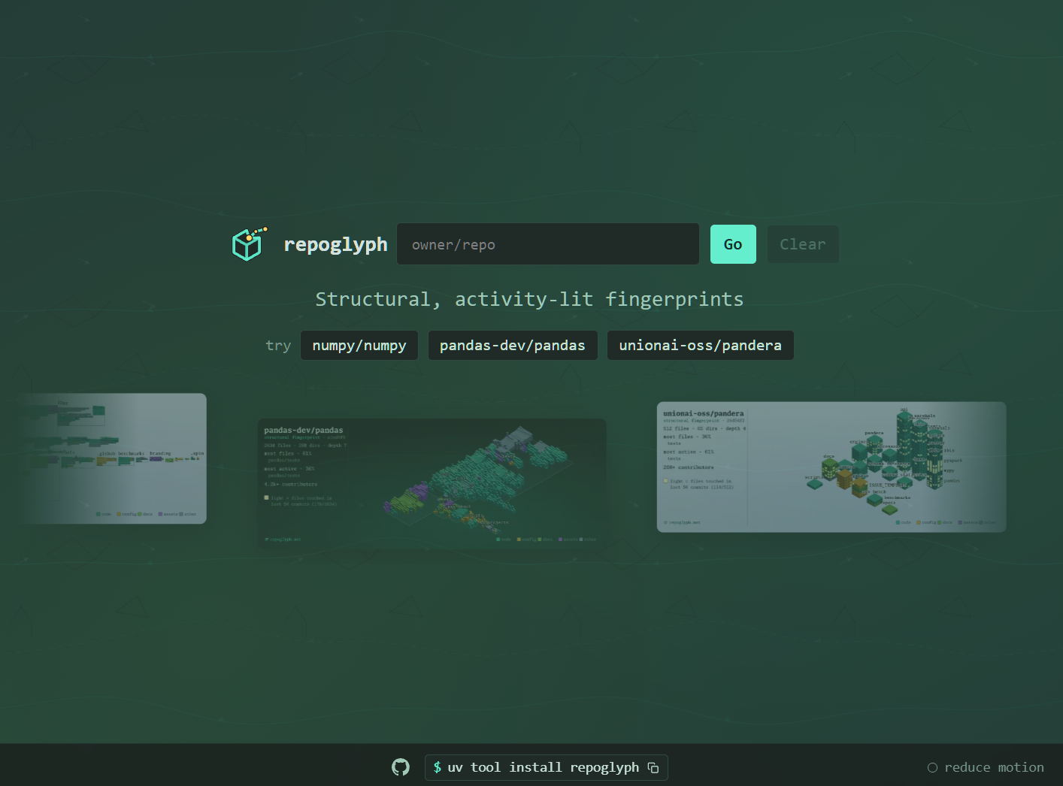Click the 'Structural, activity-lit fingerprints' tagline

coord(529,299)
